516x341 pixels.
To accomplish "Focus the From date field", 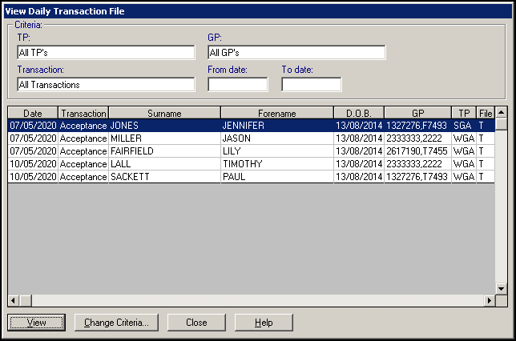I will tap(237, 84).
